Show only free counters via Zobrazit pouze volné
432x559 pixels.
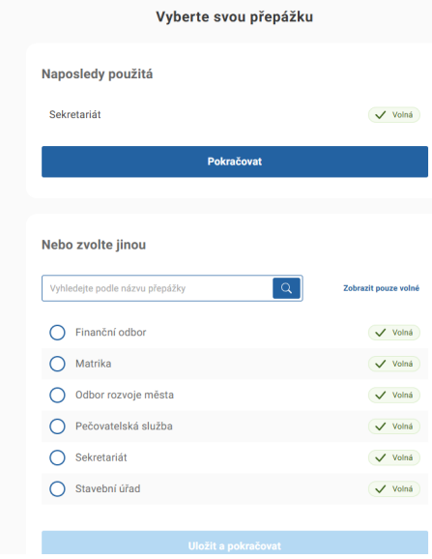[381, 288]
